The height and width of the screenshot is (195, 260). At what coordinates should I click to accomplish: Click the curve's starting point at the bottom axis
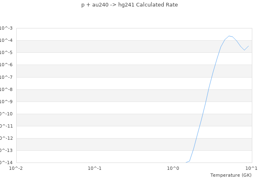click(x=186, y=162)
